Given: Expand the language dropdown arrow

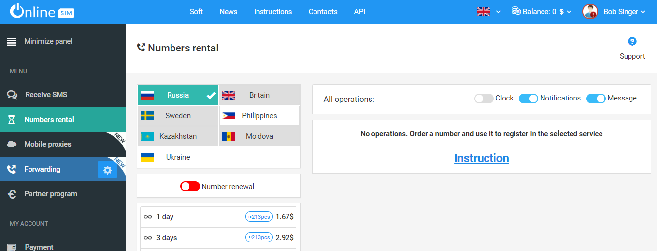Looking at the screenshot, I should tap(498, 12).
